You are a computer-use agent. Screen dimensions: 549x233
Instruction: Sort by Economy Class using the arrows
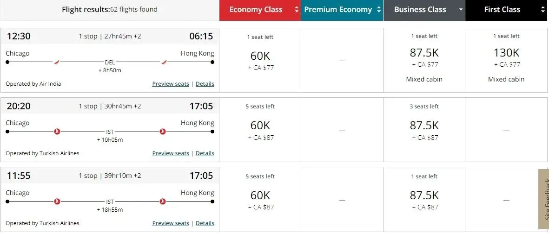coord(297,10)
